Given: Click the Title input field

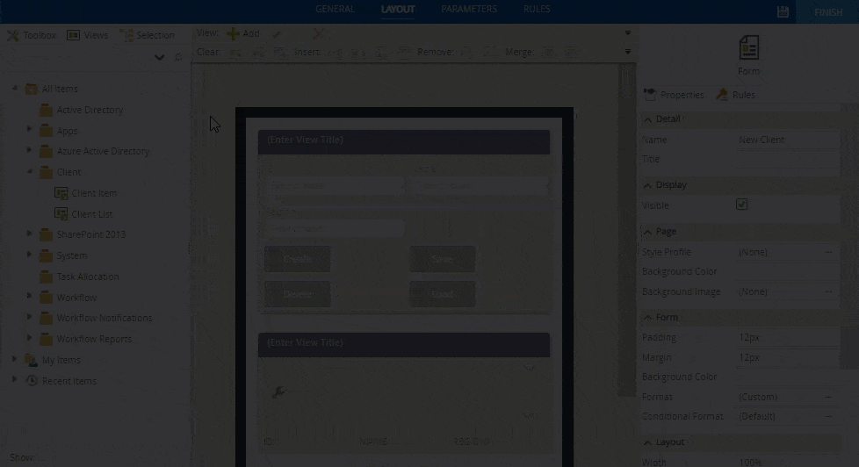Looking at the screenshot, I should tap(787, 159).
